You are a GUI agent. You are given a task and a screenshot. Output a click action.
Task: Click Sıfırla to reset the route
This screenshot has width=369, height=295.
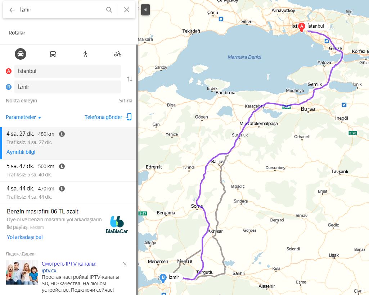[126, 101]
